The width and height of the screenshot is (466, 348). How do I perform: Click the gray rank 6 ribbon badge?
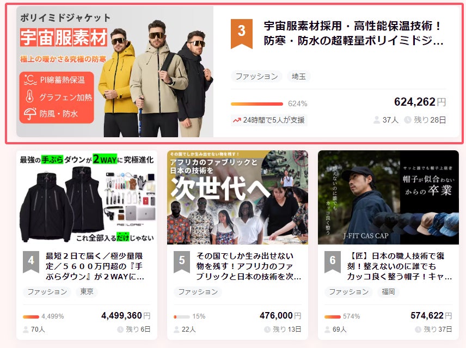[x=333, y=261]
